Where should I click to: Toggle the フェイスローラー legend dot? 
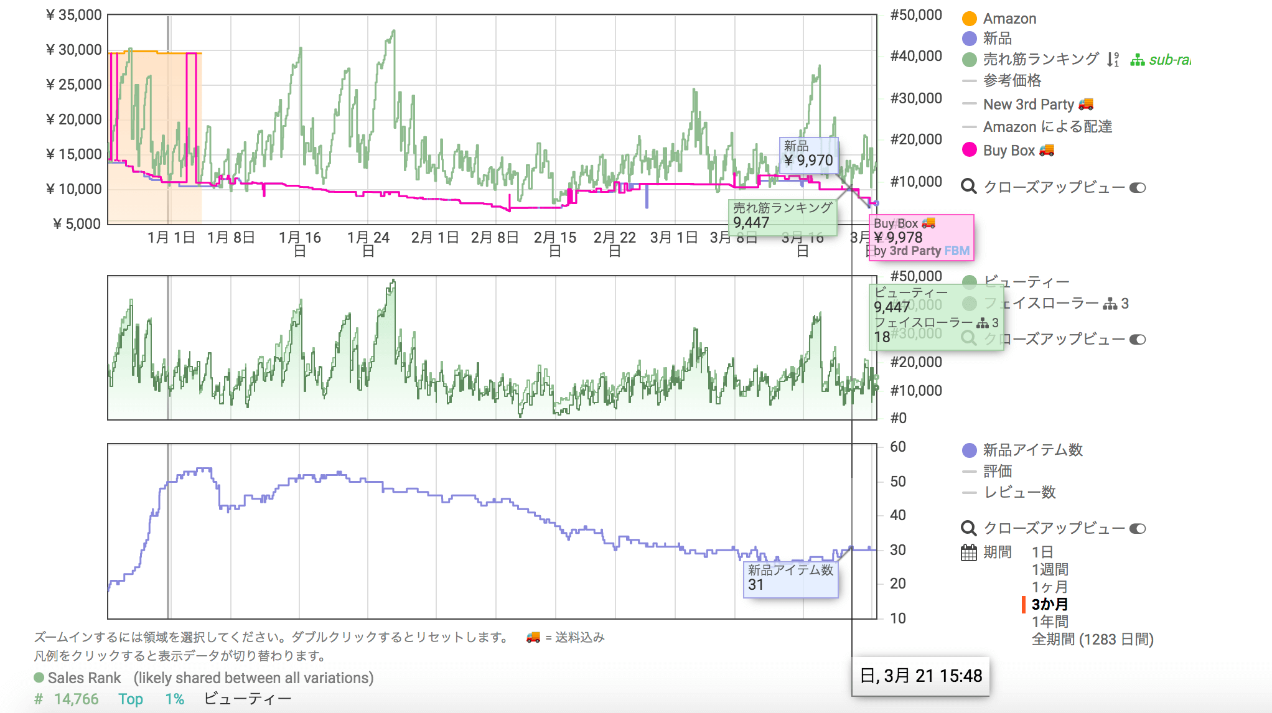click(969, 304)
